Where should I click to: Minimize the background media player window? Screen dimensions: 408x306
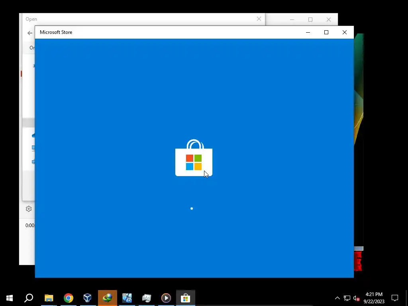292,20
